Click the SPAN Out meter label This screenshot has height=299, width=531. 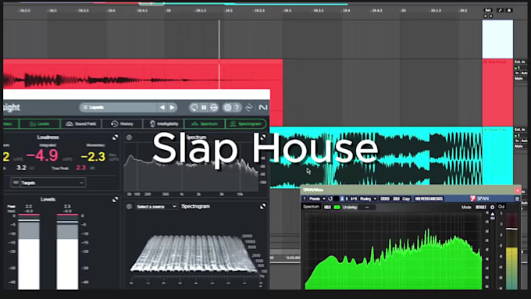pyautogui.click(x=501, y=207)
